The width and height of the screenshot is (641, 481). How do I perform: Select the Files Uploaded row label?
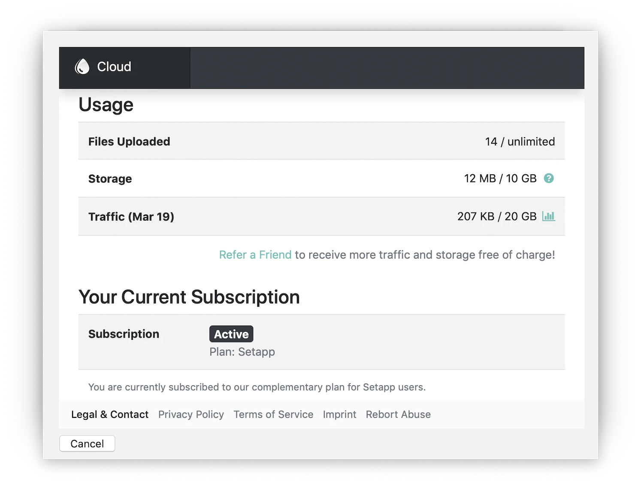pos(129,142)
